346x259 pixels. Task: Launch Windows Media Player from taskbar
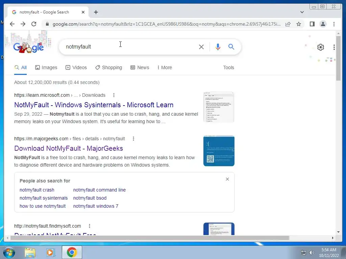[51, 252]
